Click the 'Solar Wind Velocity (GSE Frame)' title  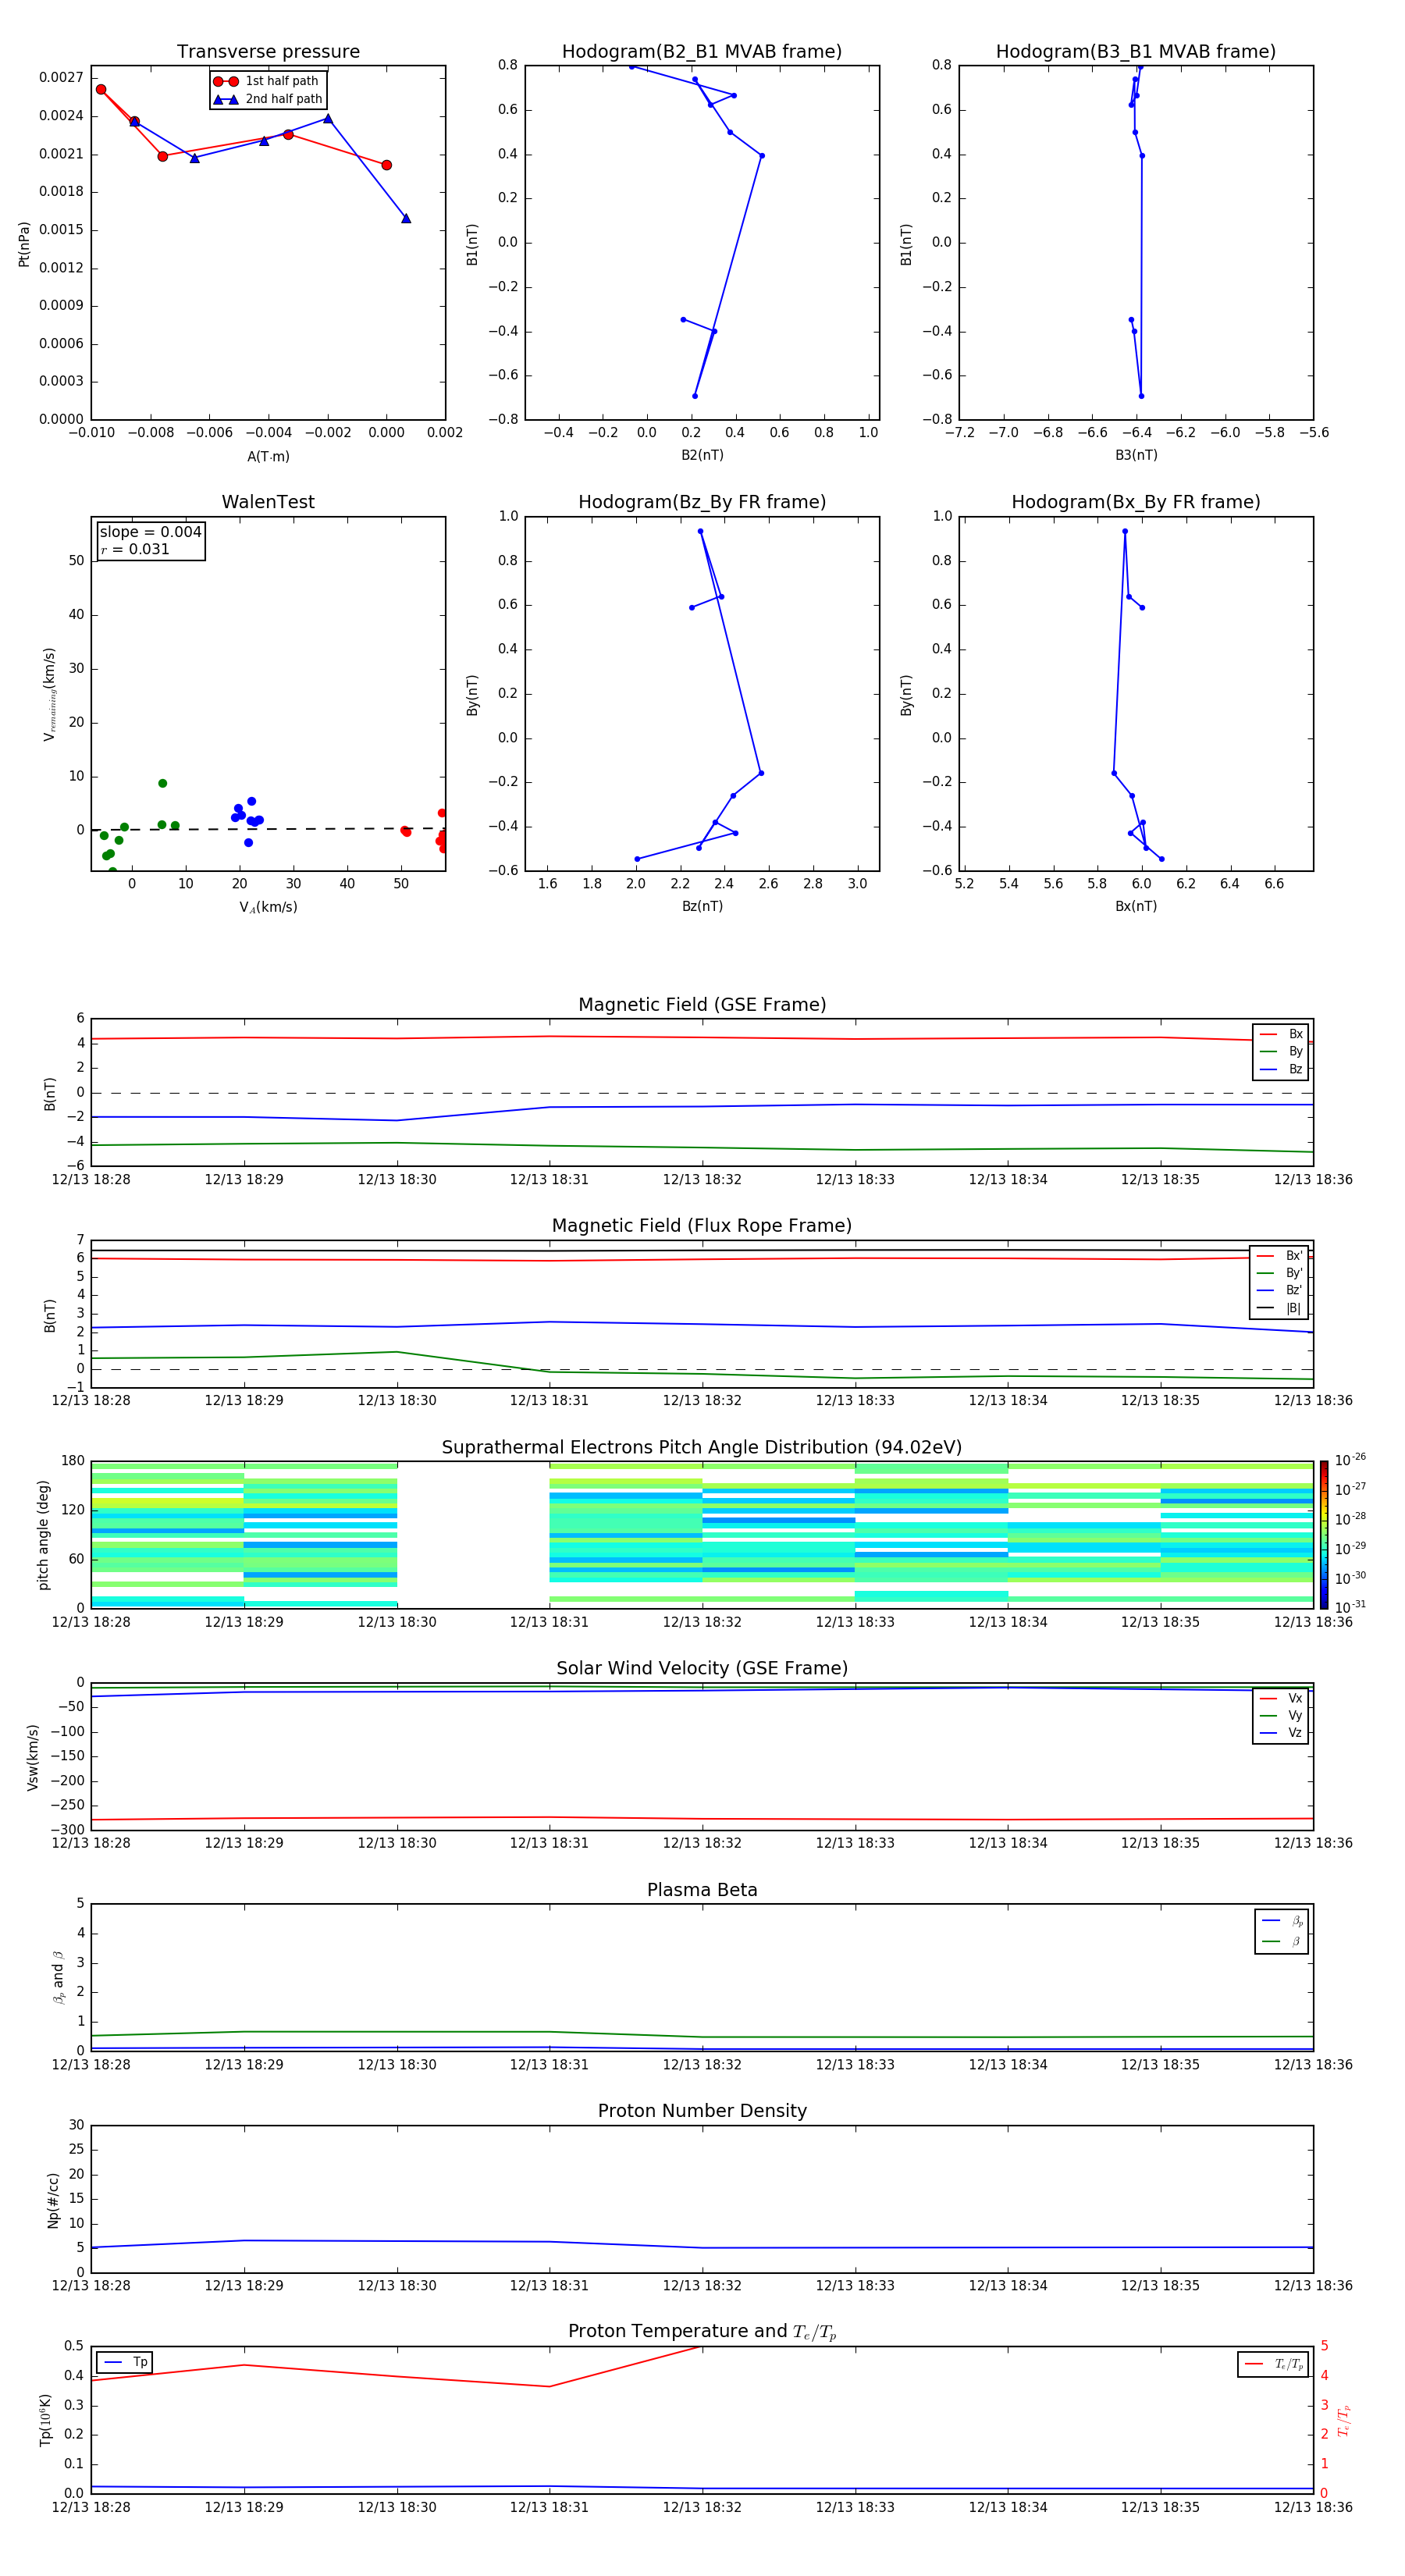(x=702, y=1668)
